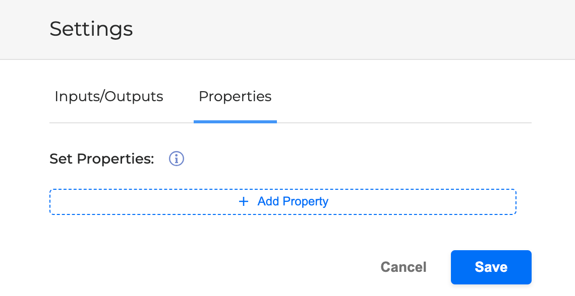
Task: Switch to the Inputs/Outputs tab
Action: pos(109,97)
